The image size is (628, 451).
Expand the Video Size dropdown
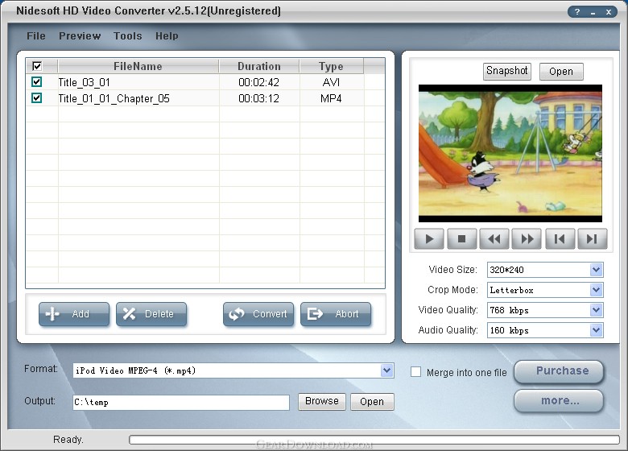click(596, 270)
